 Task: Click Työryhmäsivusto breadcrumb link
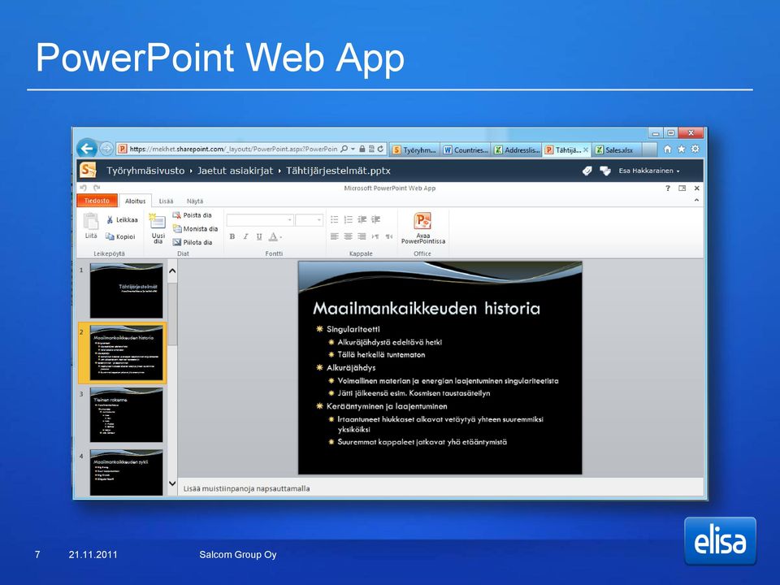[x=145, y=171]
